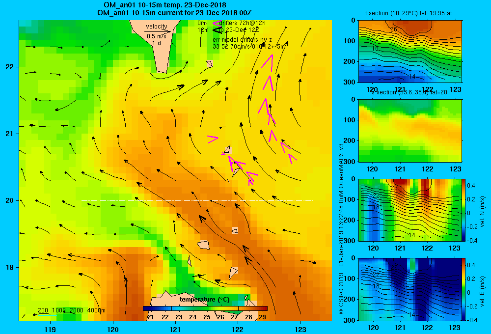Click the latitude 19 label on the main map axis
The height and width of the screenshot is (334, 491).
[10, 267]
